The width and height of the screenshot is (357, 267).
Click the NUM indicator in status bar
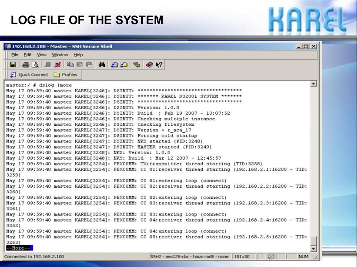pyautogui.click(x=303, y=257)
